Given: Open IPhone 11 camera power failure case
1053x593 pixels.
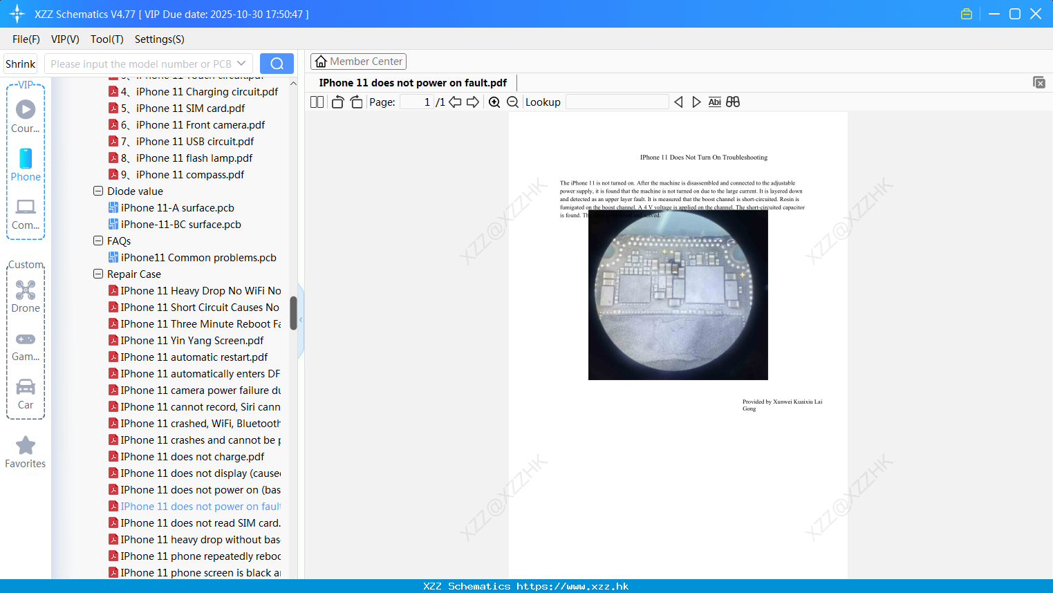Looking at the screenshot, I should (195, 390).
